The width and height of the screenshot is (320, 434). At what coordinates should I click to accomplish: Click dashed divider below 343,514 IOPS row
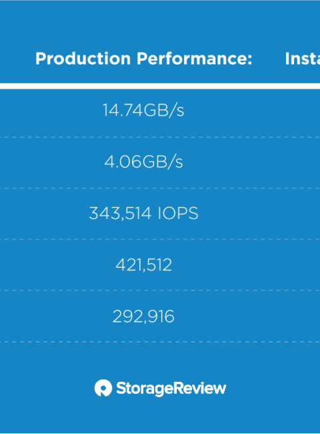click(160, 240)
